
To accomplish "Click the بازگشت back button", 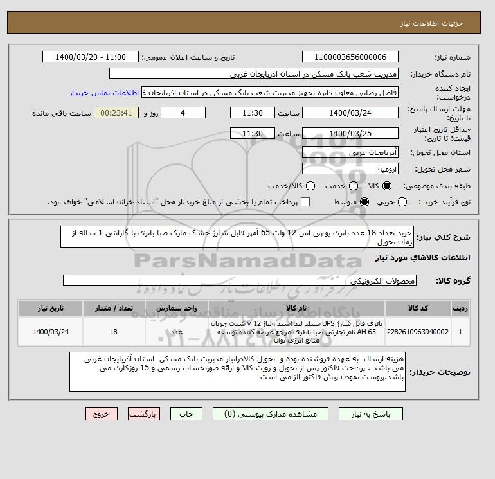I will [x=144, y=414].
